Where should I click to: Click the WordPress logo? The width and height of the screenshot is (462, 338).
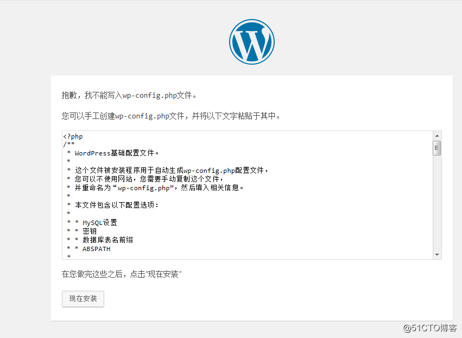pyautogui.click(x=252, y=42)
